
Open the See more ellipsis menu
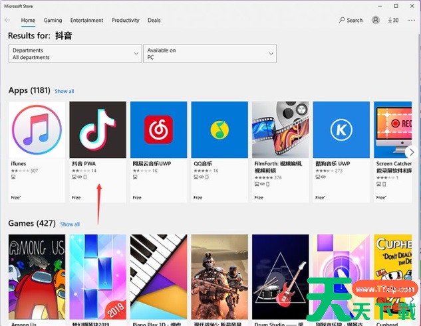[412, 20]
